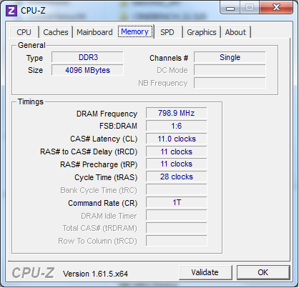Select the 28 clocks tRAS value

coord(177,177)
